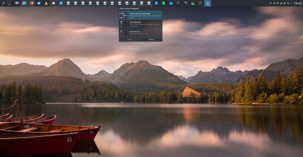Launch VLC media player from the panel
303x157 pixels.
click(46, 3)
